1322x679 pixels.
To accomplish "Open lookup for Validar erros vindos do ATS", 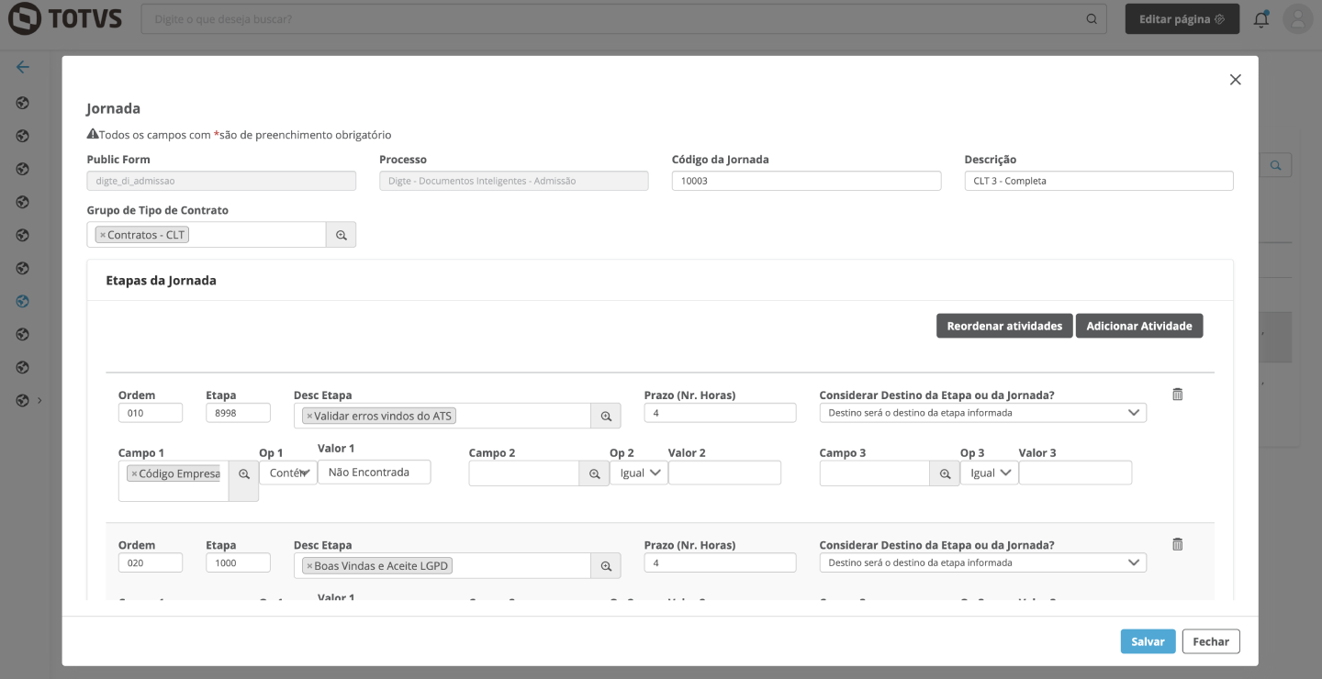I will (x=606, y=416).
